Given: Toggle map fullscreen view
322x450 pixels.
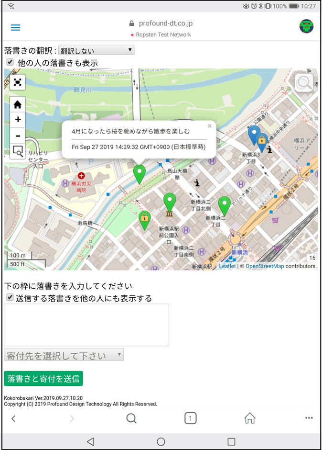Looking at the screenshot, I should coord(18,82).
